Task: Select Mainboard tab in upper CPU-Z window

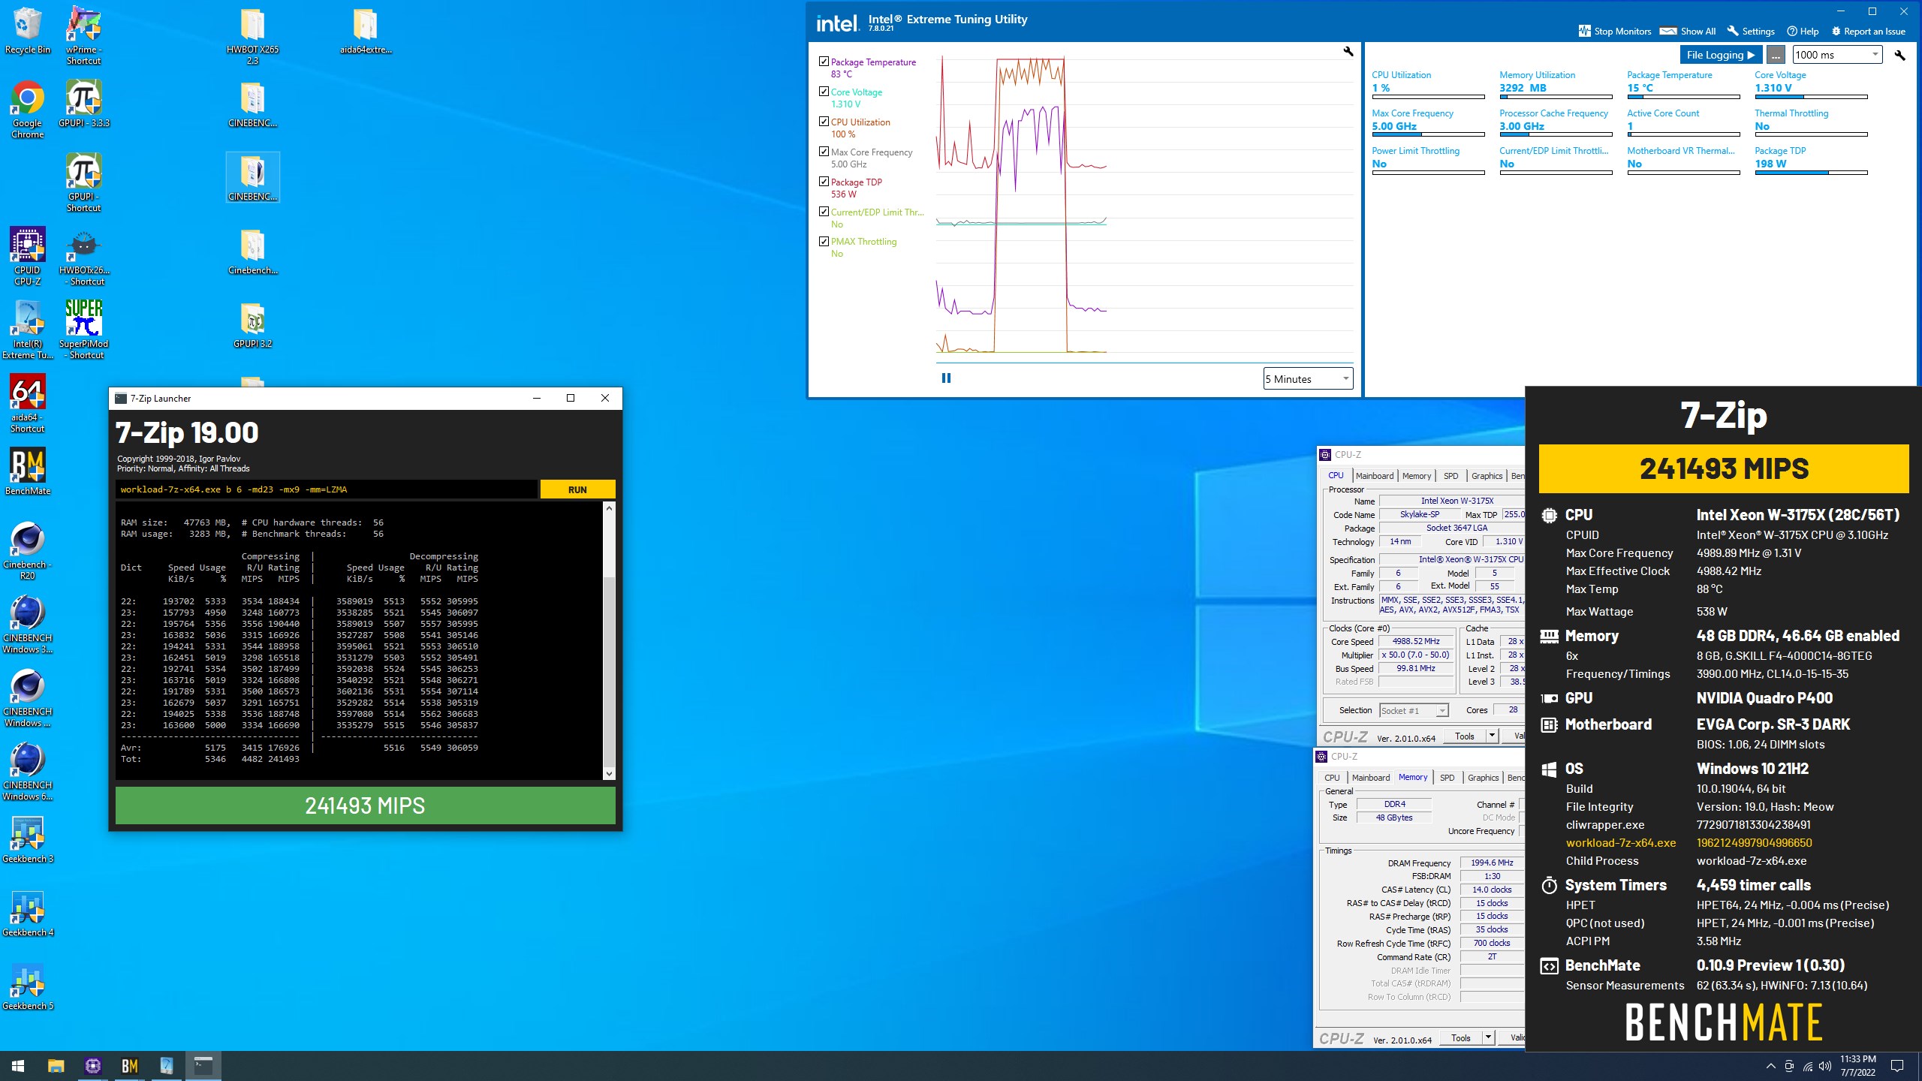Action: (x=1375, y=476)
